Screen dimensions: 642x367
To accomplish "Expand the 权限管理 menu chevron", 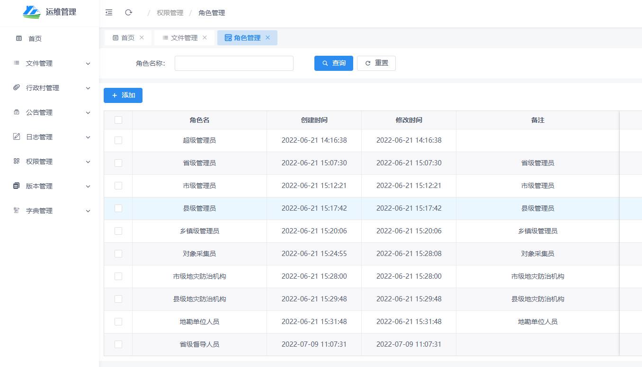I will [x=88, y=162].
